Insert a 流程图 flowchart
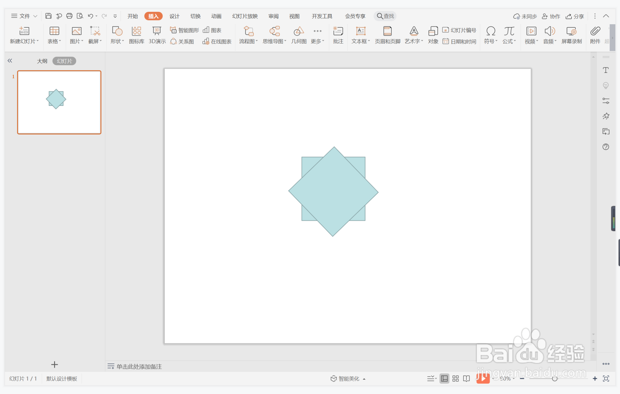 (x=248, y=35)
